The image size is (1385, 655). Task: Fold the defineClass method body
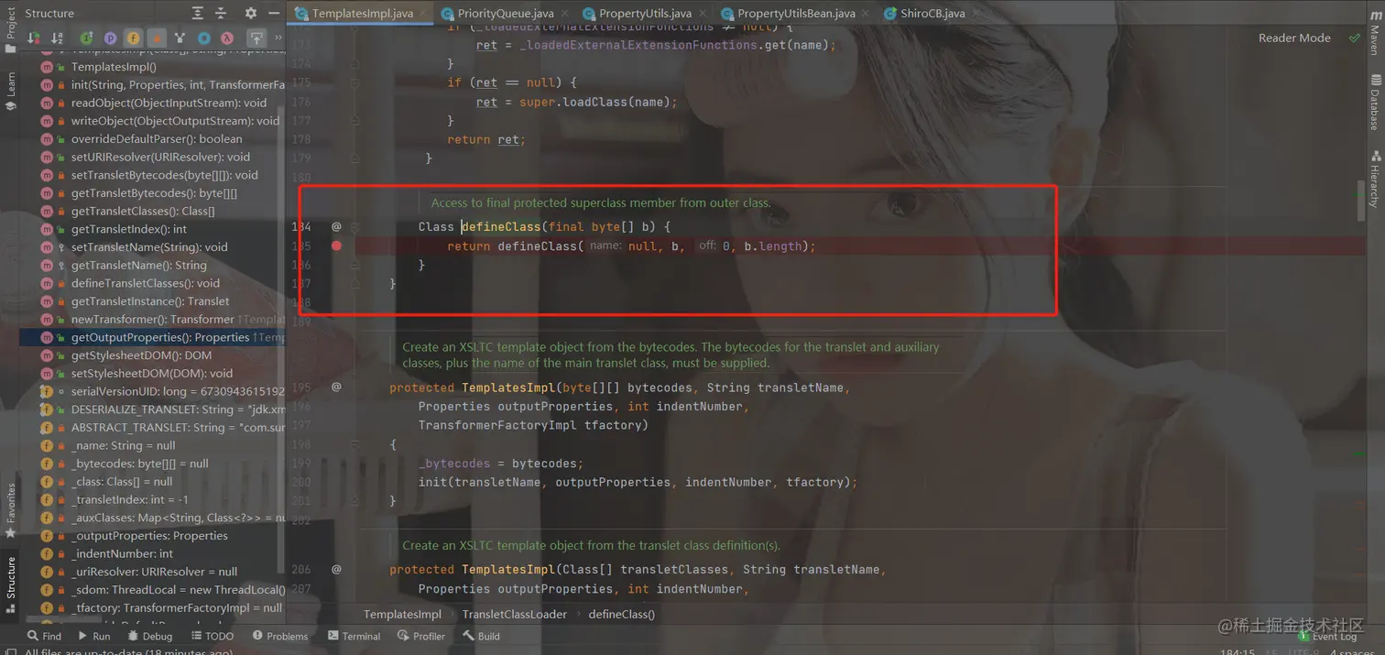[355, 226]
